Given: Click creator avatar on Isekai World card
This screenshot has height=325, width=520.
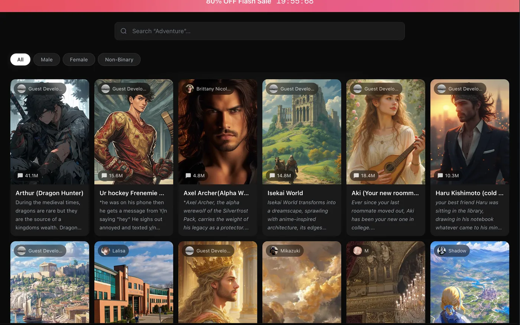Looking at the screenshot, I should (x=274, y=89).
